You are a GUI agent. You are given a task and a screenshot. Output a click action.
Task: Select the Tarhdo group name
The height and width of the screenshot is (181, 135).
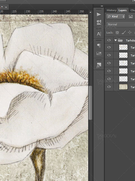coord(130,40)
